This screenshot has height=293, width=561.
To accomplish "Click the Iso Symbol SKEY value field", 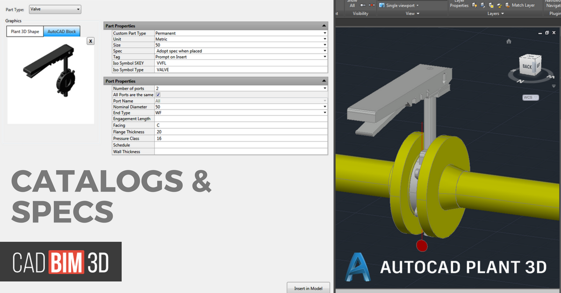I will (241, 63).
